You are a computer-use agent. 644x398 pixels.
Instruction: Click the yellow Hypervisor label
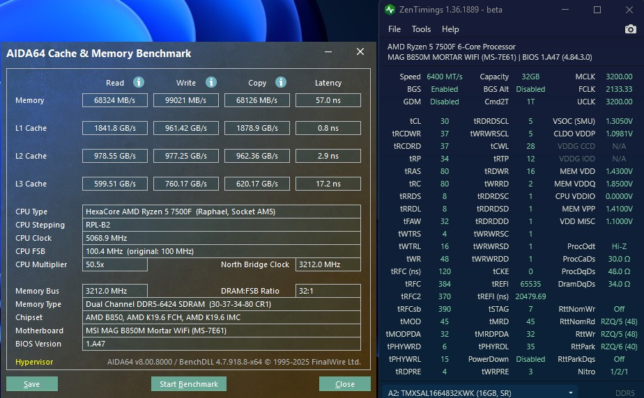34,362
